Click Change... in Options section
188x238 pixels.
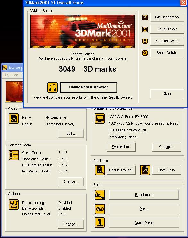click(71, 224)
